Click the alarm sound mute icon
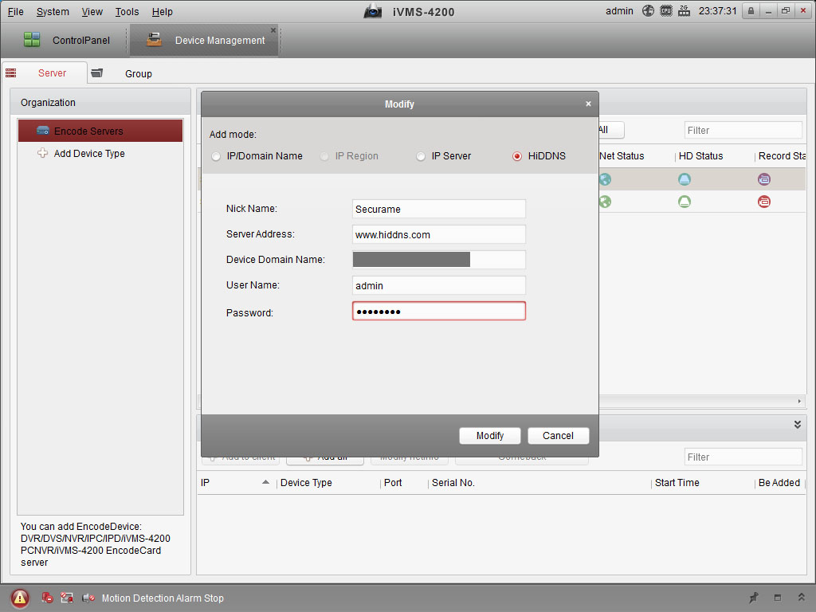Screen dimensions: 816x612 [88, 598]
